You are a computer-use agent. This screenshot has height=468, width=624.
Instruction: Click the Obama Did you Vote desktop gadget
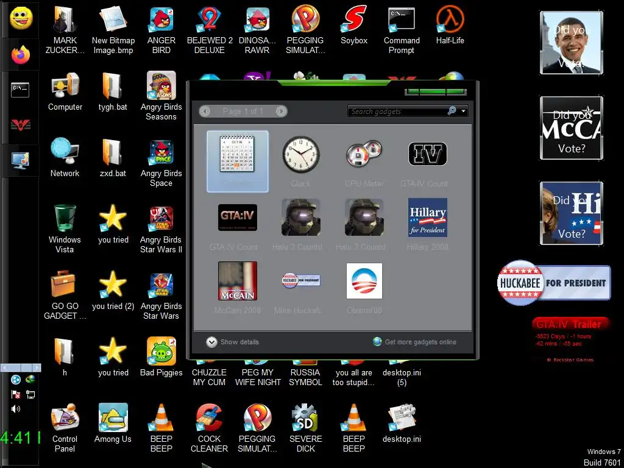click(572, 43)
